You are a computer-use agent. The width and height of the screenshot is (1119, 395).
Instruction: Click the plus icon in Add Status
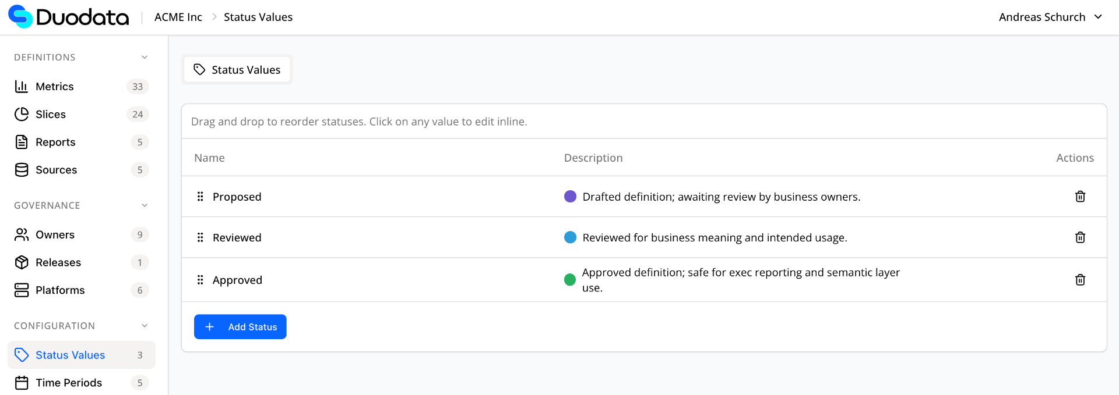[210, 327]
